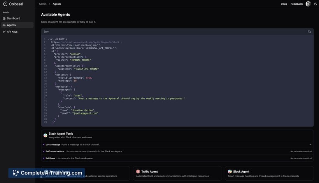Screen dimensions: 319x183
Task: Select Agents in the sidebar
Action: [x=17, y=25]
